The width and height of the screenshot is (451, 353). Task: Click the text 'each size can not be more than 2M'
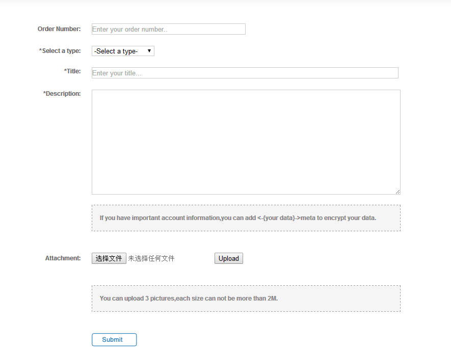[226, 298]
